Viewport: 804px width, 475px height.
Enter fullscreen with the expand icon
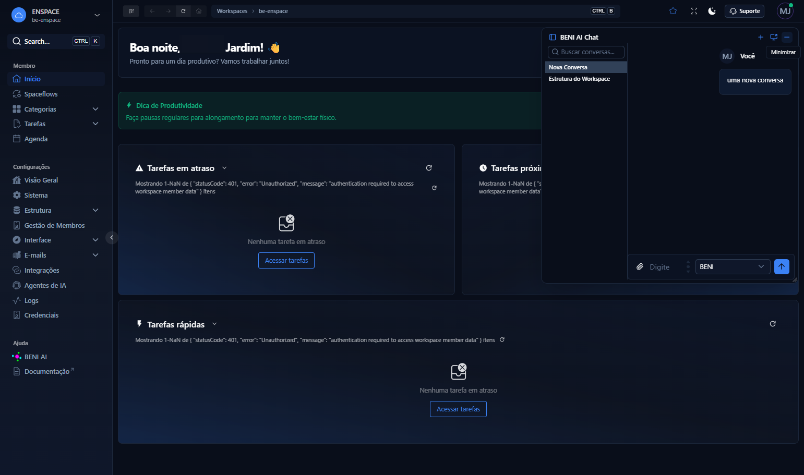(694, 11)
